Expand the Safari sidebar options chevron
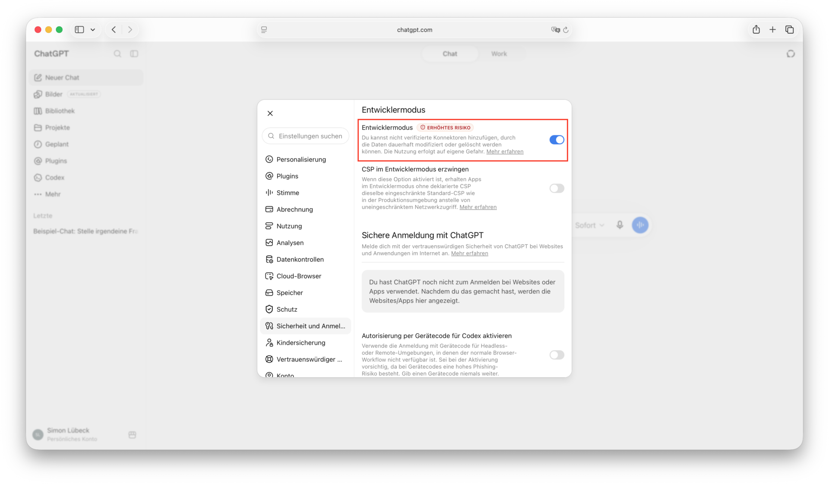This screenshot has height=484, width=829. coord(93,30)
